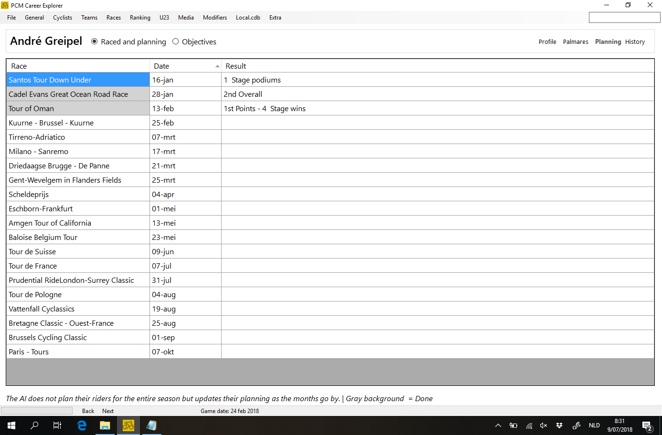Viewport: 662px width, 435px height.
Task: Select the Raced and planning radio button
Action: pos(95,41)
